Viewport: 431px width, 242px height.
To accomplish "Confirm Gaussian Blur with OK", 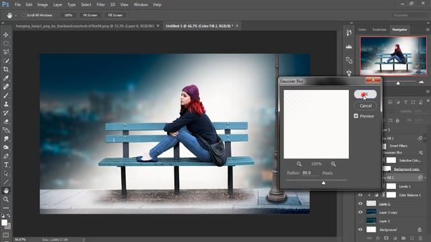I will (x=365, y=94).
